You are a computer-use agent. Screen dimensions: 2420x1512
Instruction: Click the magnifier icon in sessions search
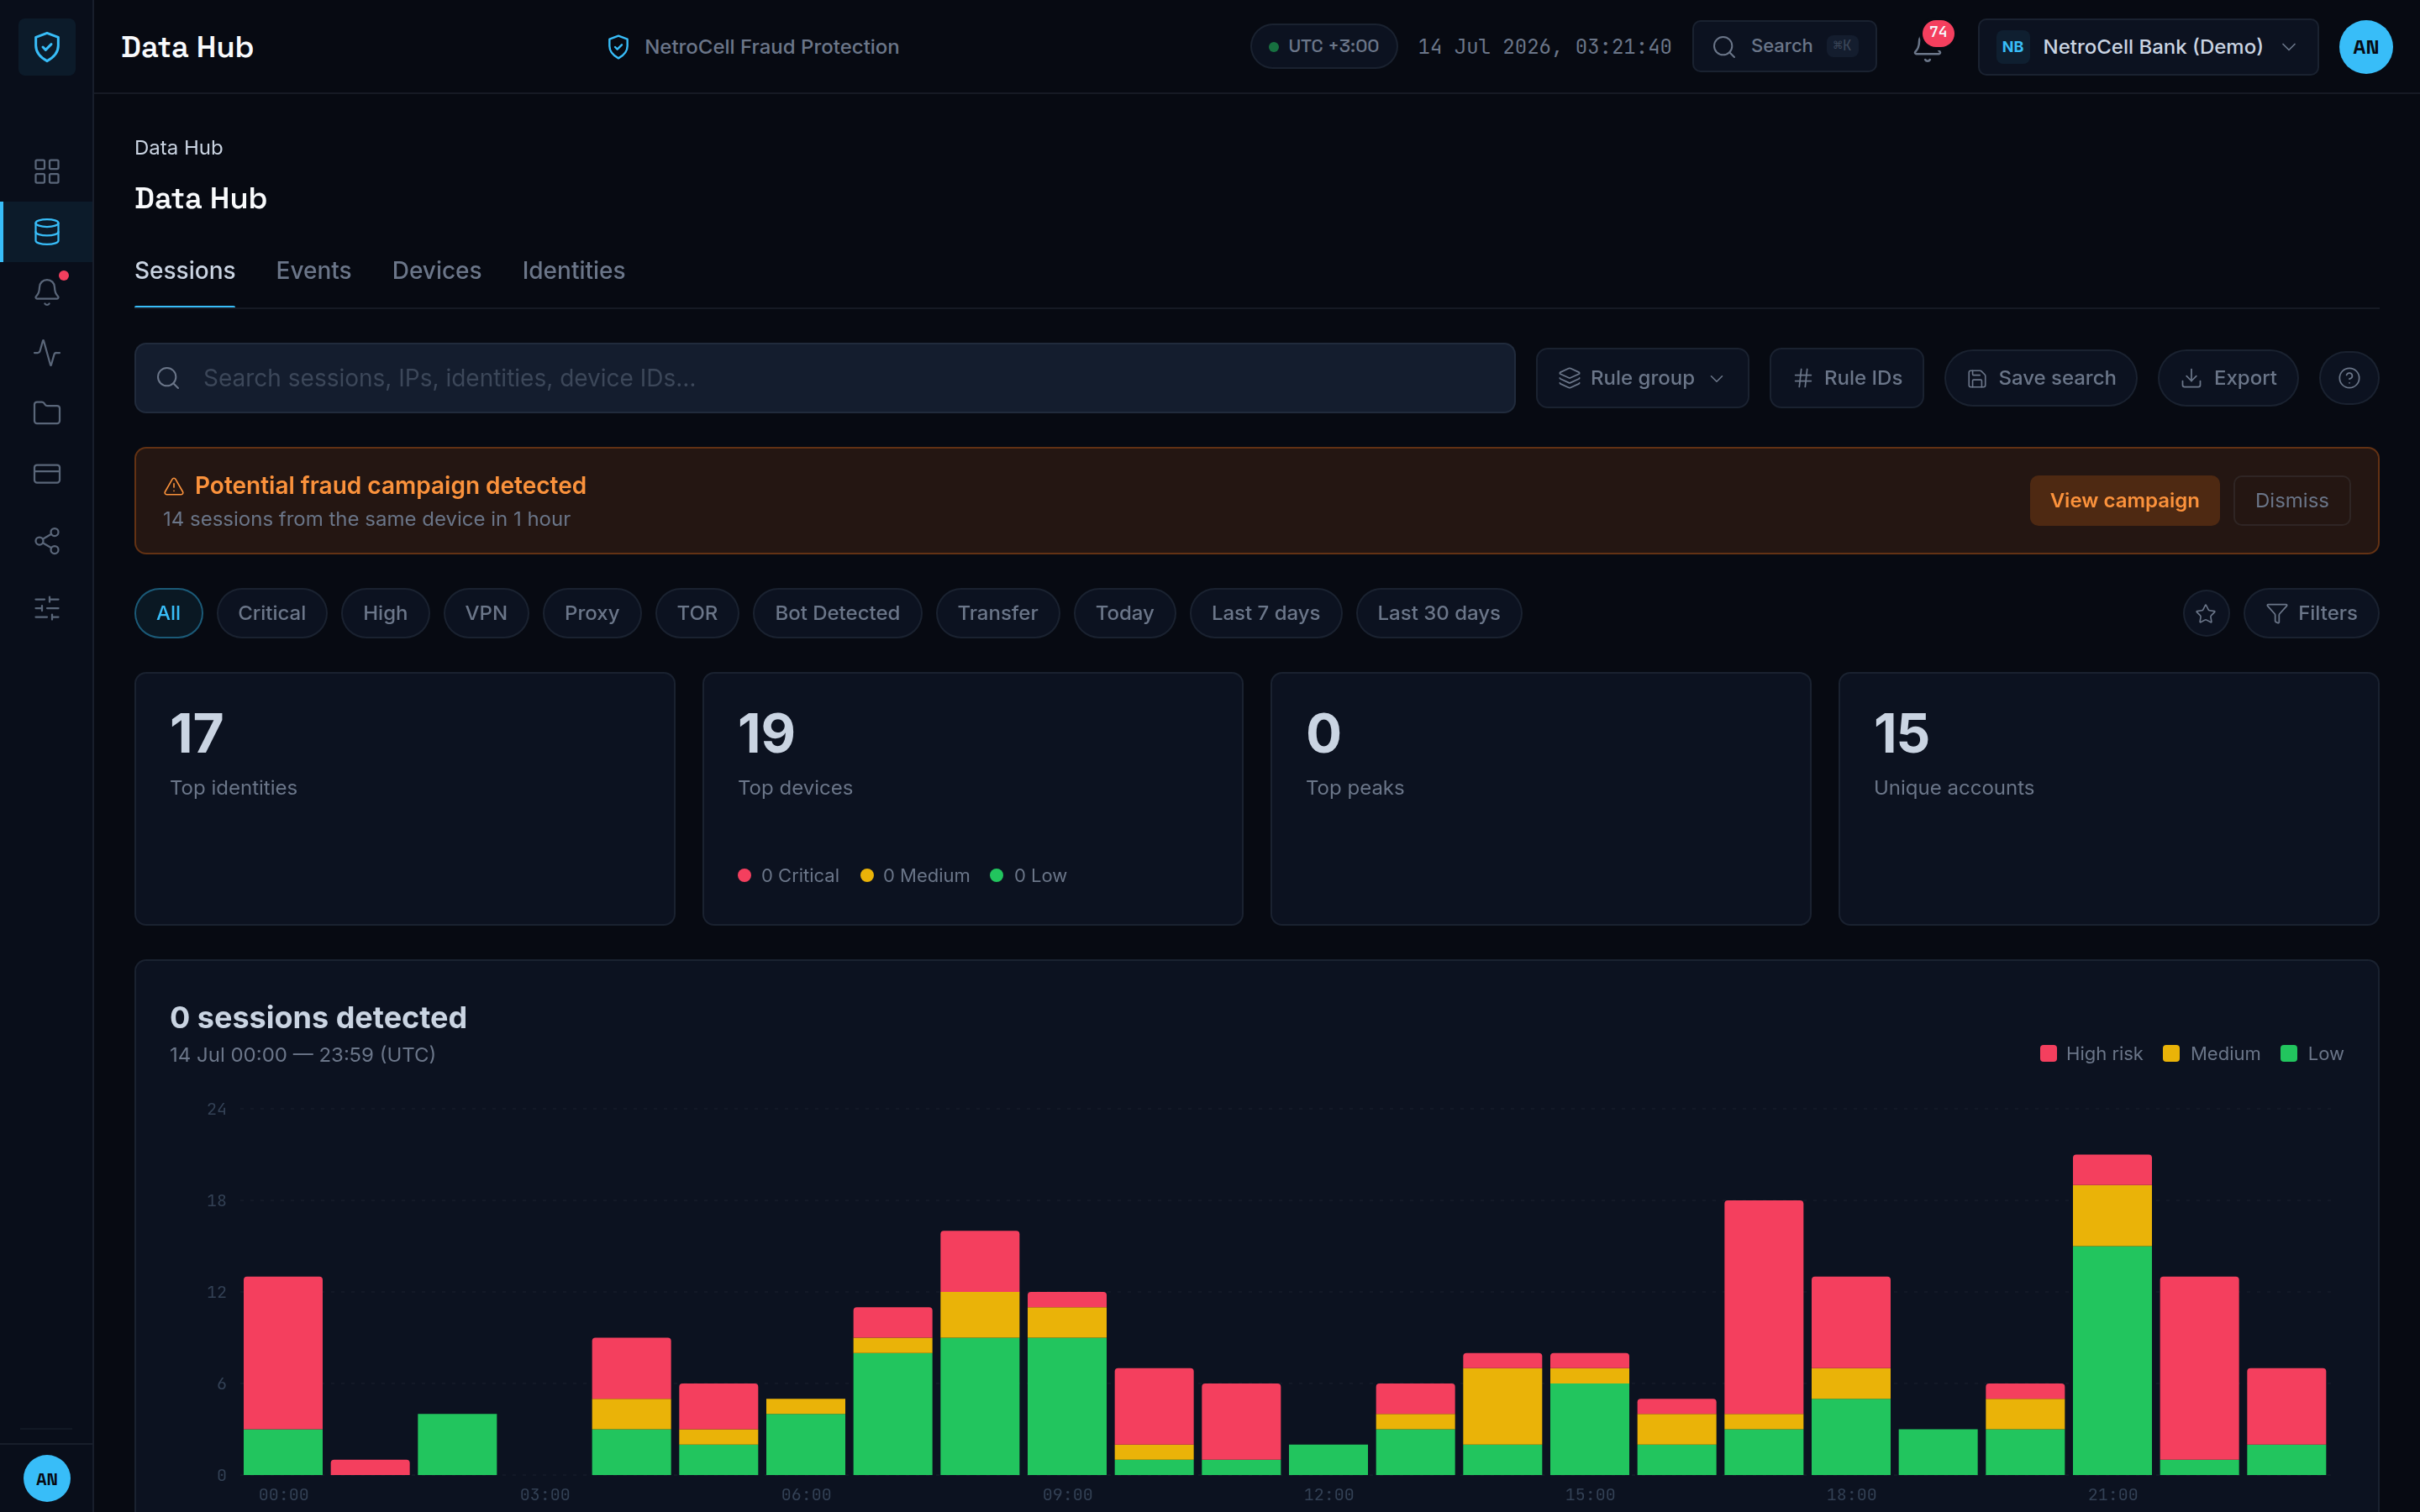click(168, 378)
